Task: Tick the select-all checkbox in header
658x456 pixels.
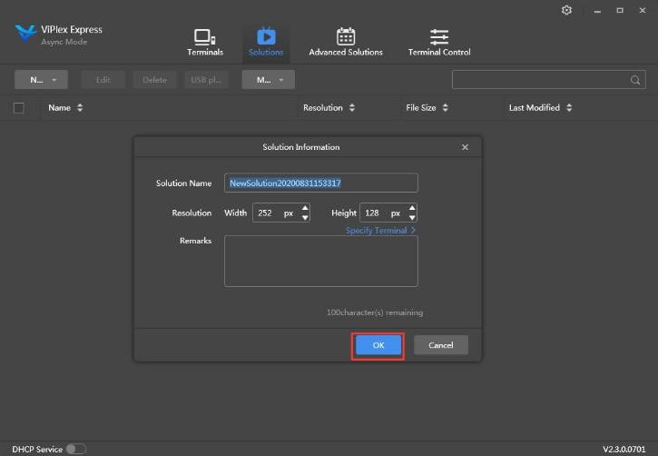Action: (x=18, y=108)
